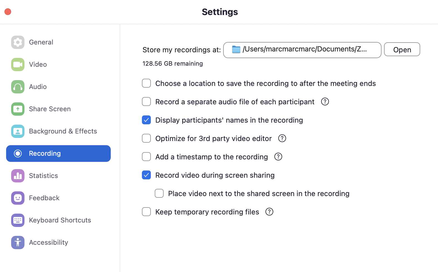Click help icon beside separate audio file option
The height and width of the screenshot is (272, 438).
coord(325,102)
